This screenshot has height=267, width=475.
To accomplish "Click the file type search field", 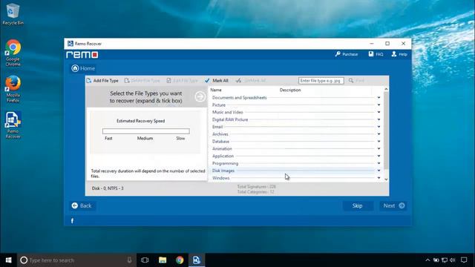I will [x=321, y=81].
